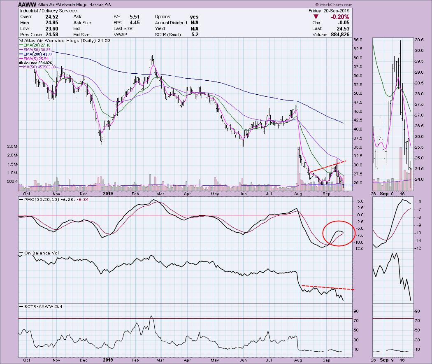Screen dimensions: 432x364
Task: Click the -0.20% change percentage
Action: click(x=340, y=17)
